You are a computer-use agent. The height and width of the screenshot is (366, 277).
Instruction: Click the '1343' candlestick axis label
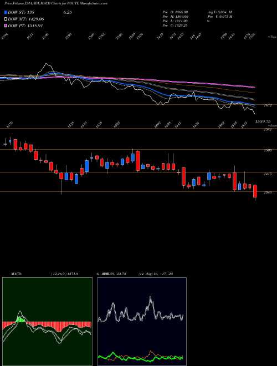point(268,192)
